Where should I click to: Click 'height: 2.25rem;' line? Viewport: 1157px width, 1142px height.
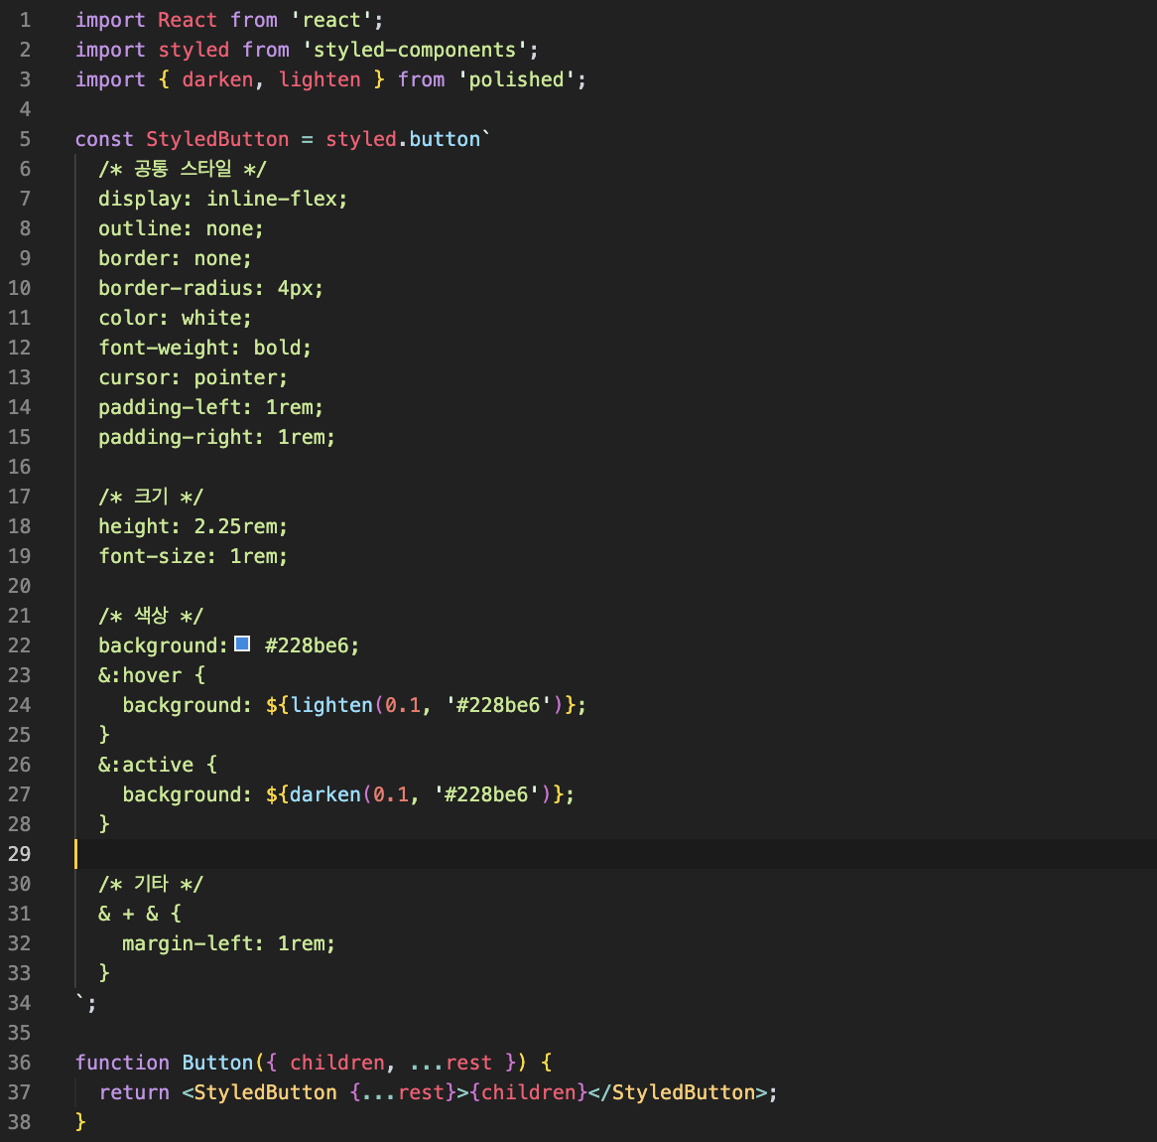point(193,526)
